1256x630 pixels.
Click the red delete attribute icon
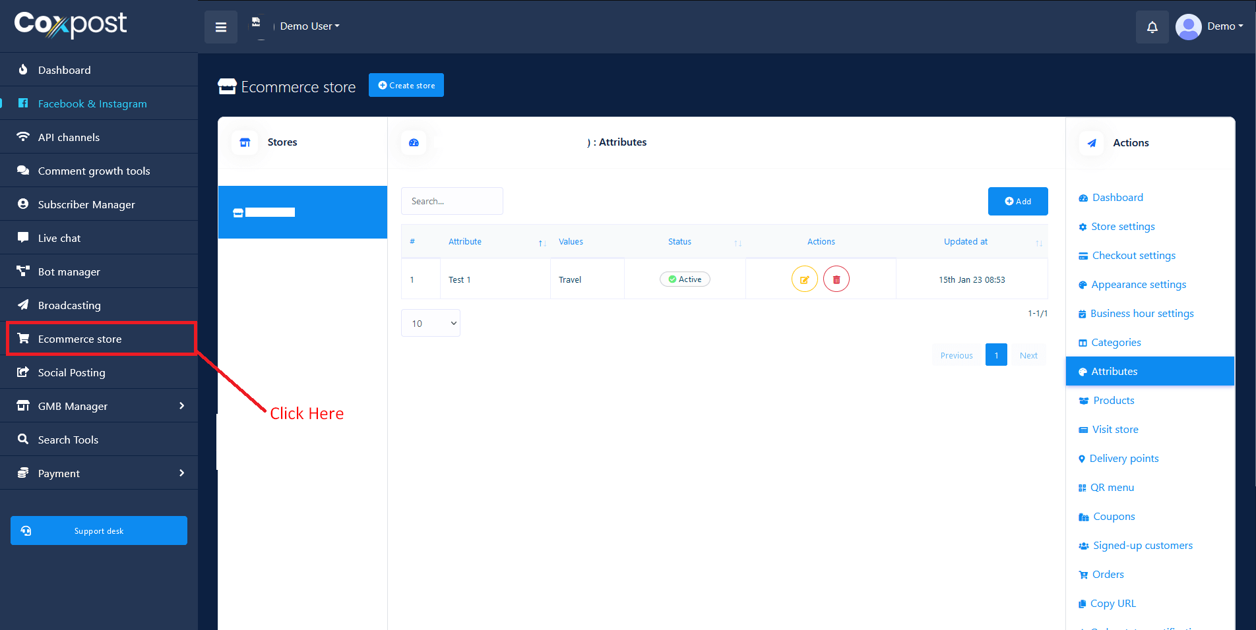tap(836, 279)
